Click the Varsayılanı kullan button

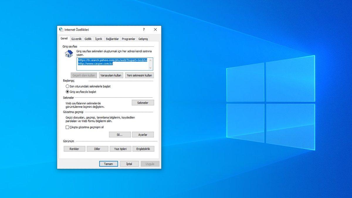[x=111, y=75]
